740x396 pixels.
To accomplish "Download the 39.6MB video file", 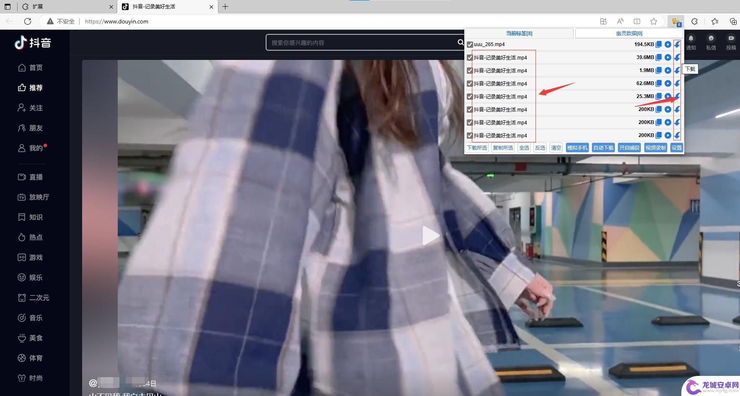I will [677, 57].
